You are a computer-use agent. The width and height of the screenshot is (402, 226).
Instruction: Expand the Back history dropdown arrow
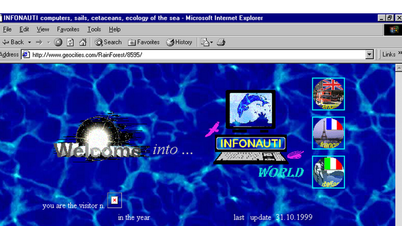click(x=30, y=42)
